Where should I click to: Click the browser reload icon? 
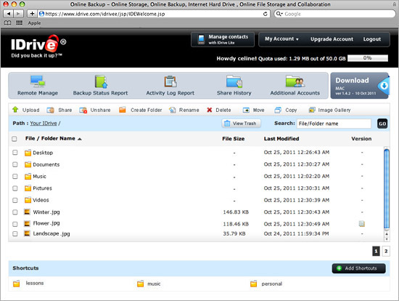point(265,14)
